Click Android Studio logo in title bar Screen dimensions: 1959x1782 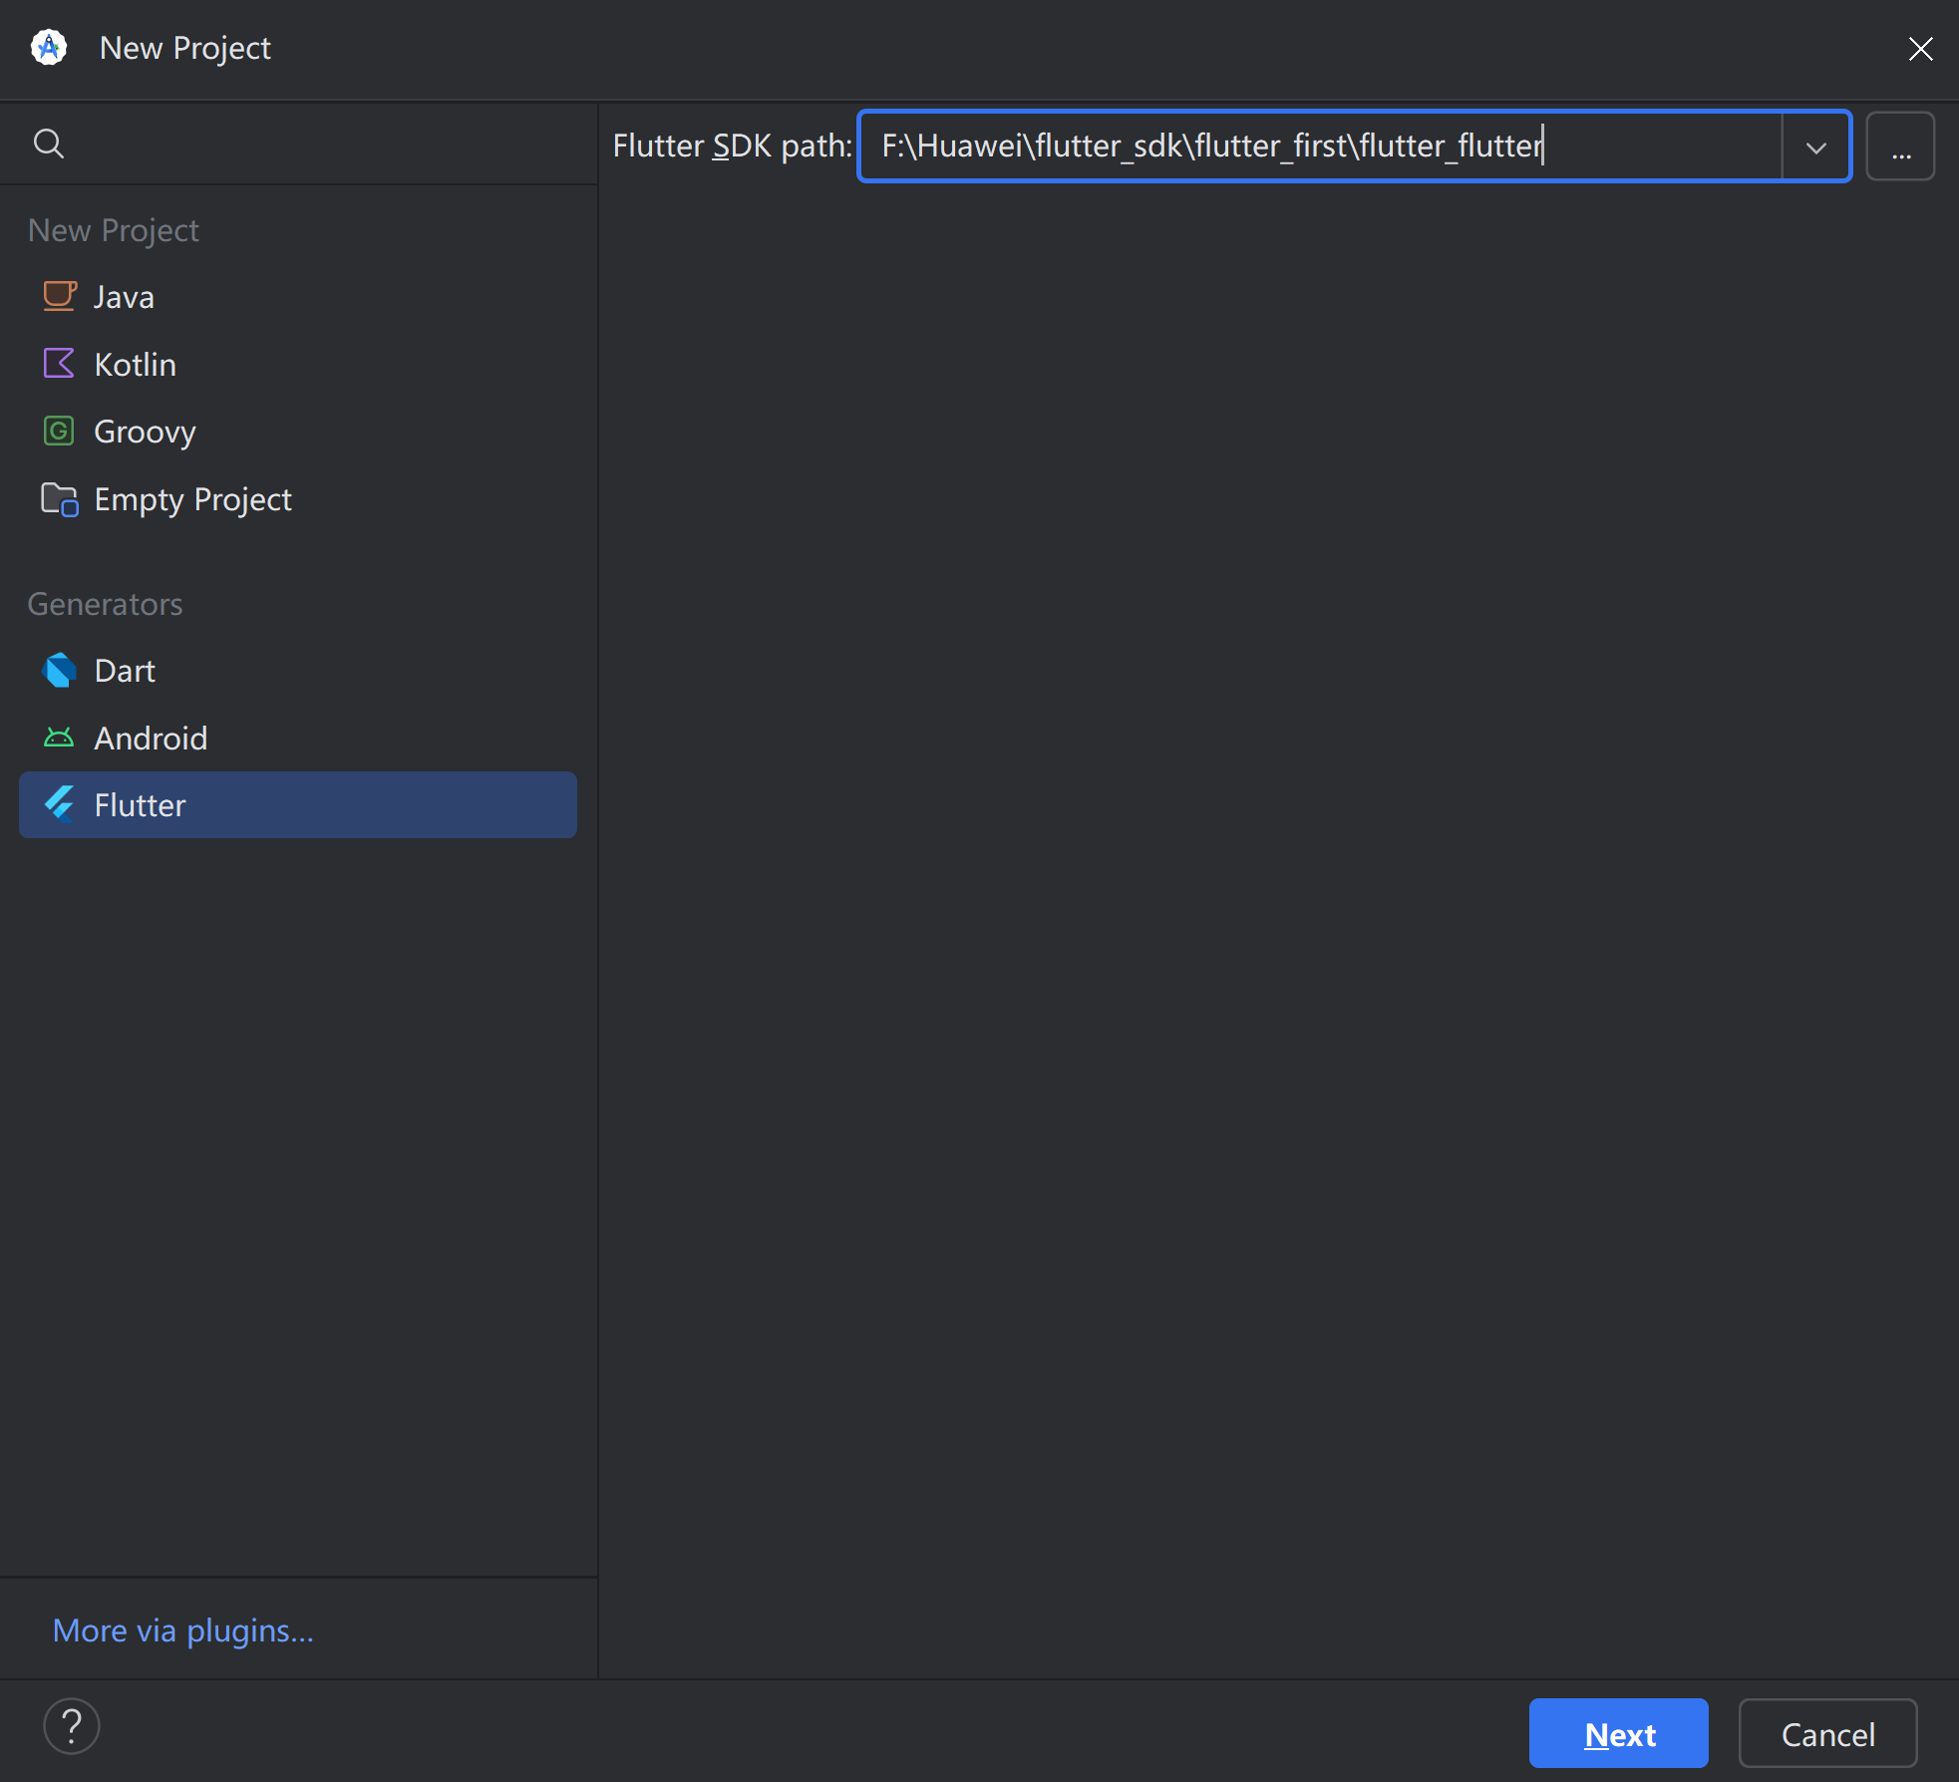(48, 47)
